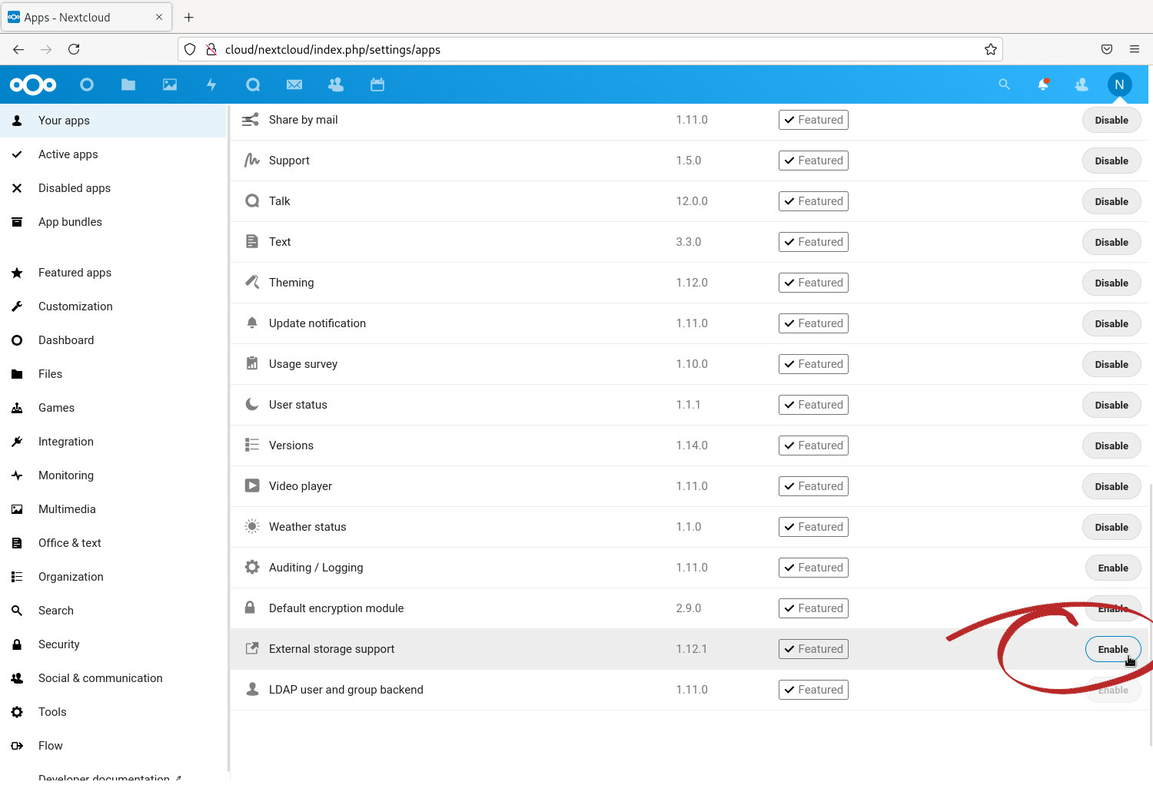Click Weather status app icon in list
The width and height of the screenshot is (1153, 785).
point(252,527)
